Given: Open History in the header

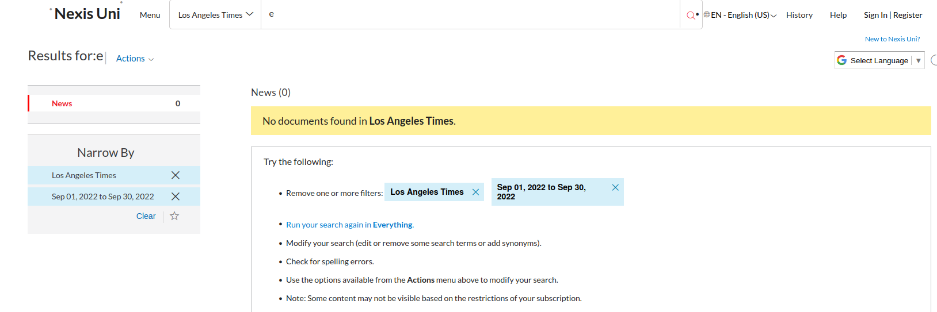Looking at the screenshot, I should coord(799,15).
